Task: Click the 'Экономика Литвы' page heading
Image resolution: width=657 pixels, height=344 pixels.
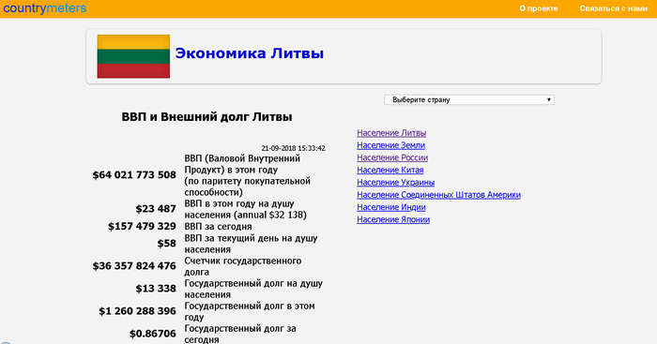Action: click(250, 53)
